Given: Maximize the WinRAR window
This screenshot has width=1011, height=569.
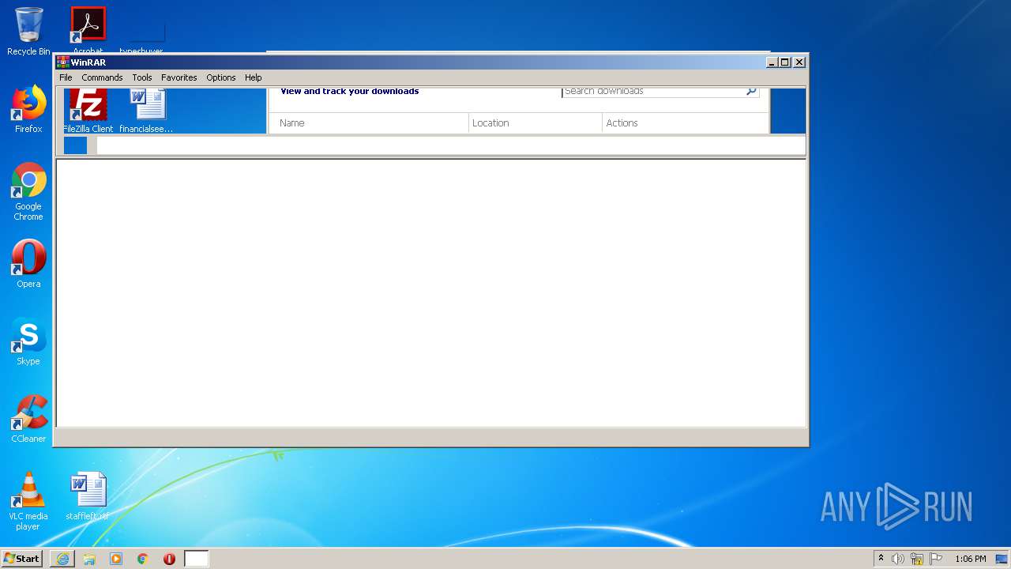Looking at the screenshot, I should click(x=785, y=62).
